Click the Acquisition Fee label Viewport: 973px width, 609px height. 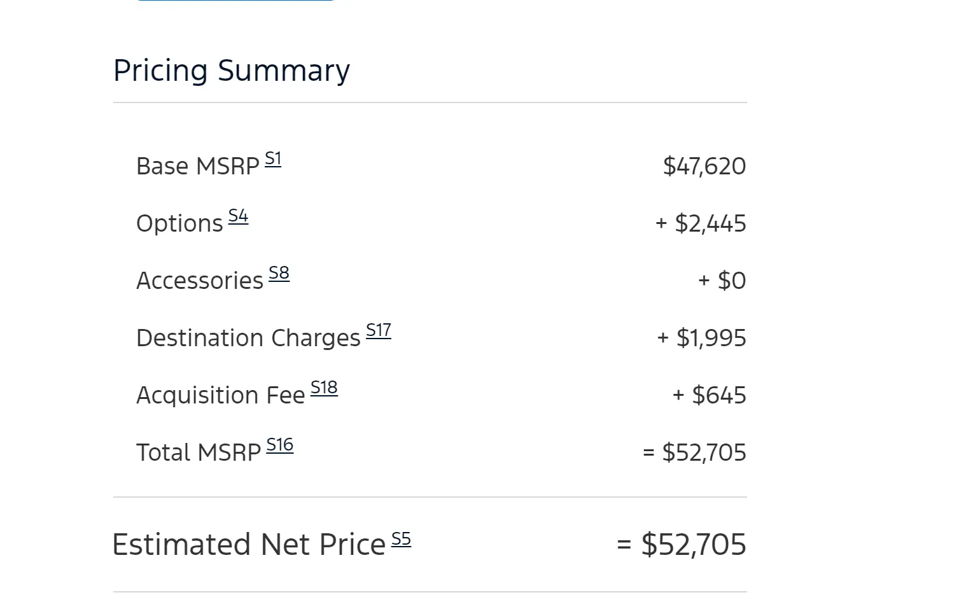(220, 396)
